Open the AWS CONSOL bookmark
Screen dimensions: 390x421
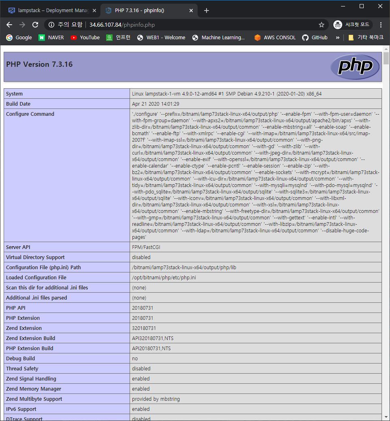275,38
